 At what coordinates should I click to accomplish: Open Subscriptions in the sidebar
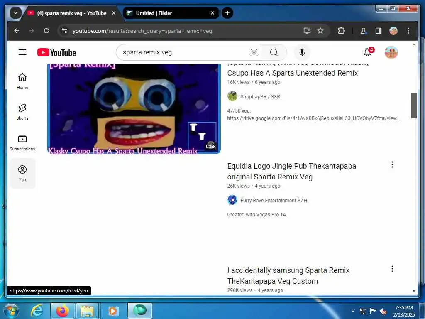point(22,143)
